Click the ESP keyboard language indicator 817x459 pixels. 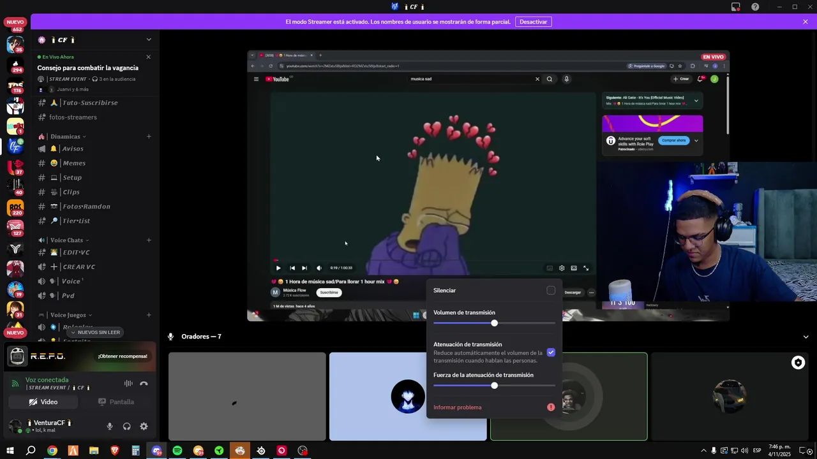coord(757,451)
